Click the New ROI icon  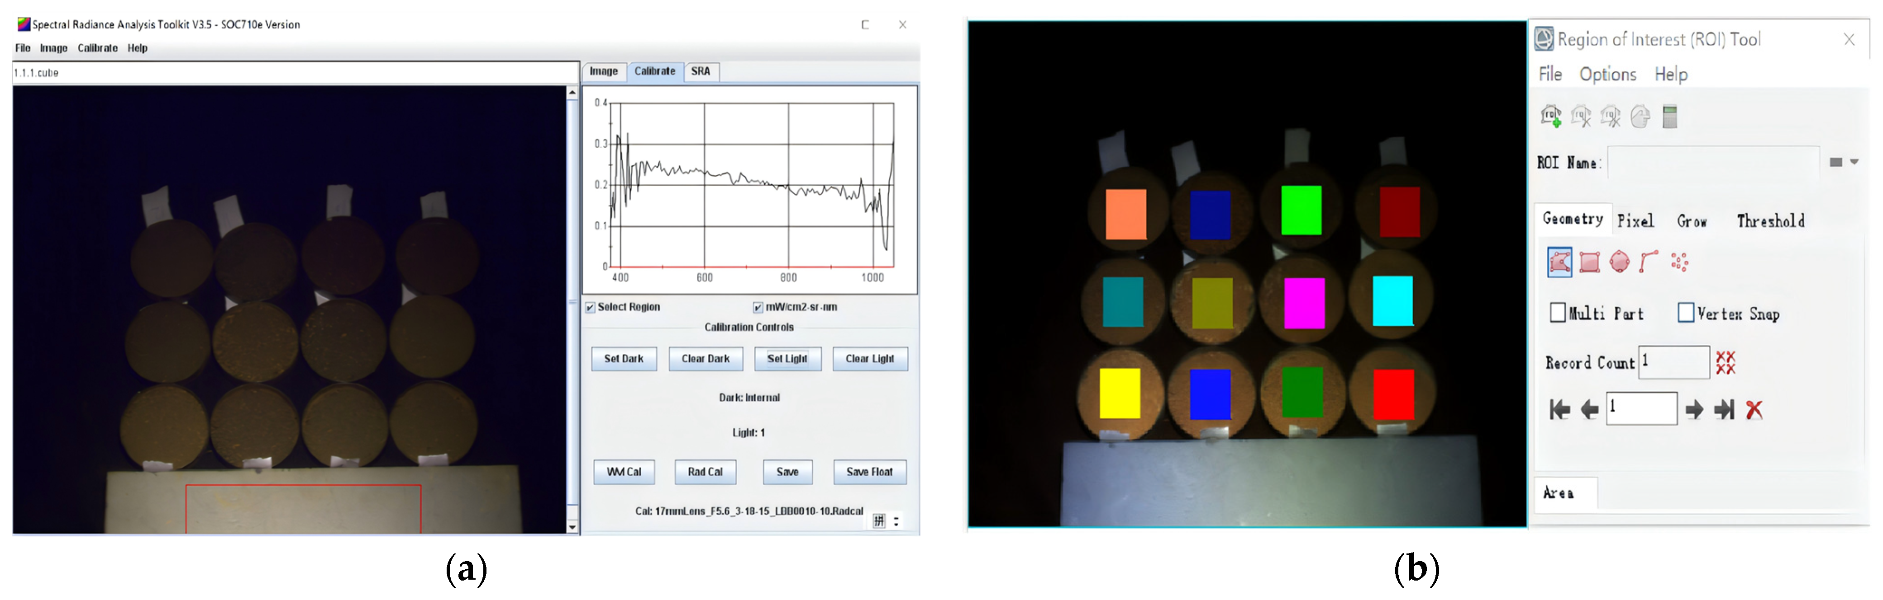(x=1550, y=117)
